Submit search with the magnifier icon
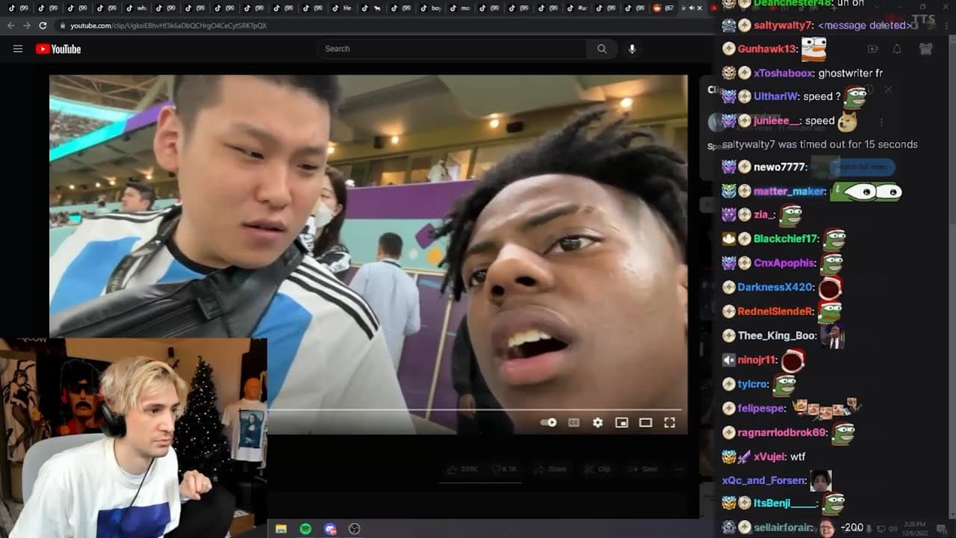 coord(602,49)
